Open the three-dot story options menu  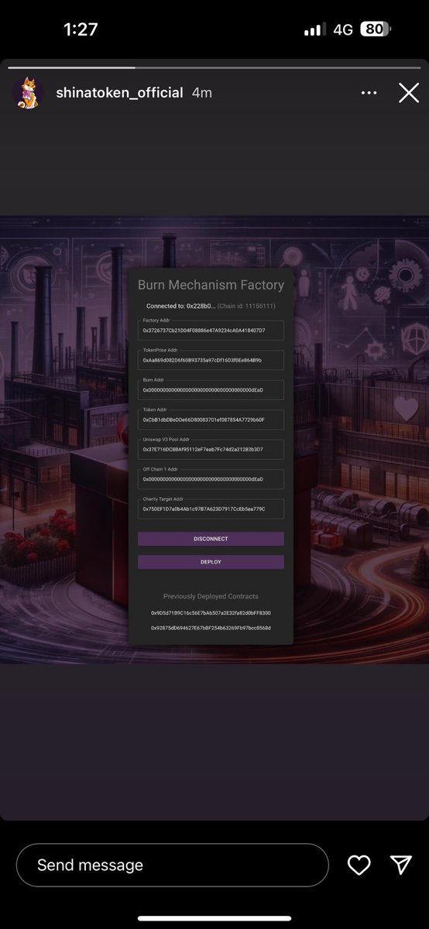(x=369, y=93)
